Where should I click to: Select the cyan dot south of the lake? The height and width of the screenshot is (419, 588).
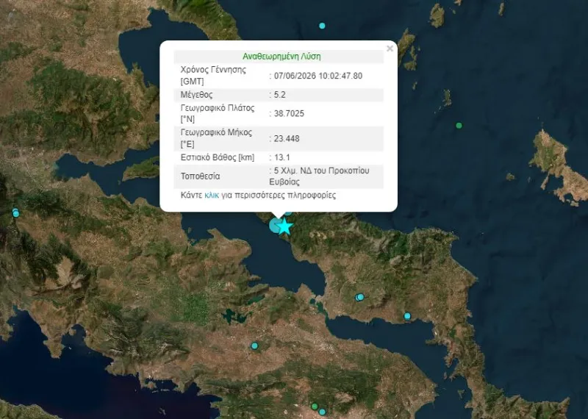[x=254, y=345]
